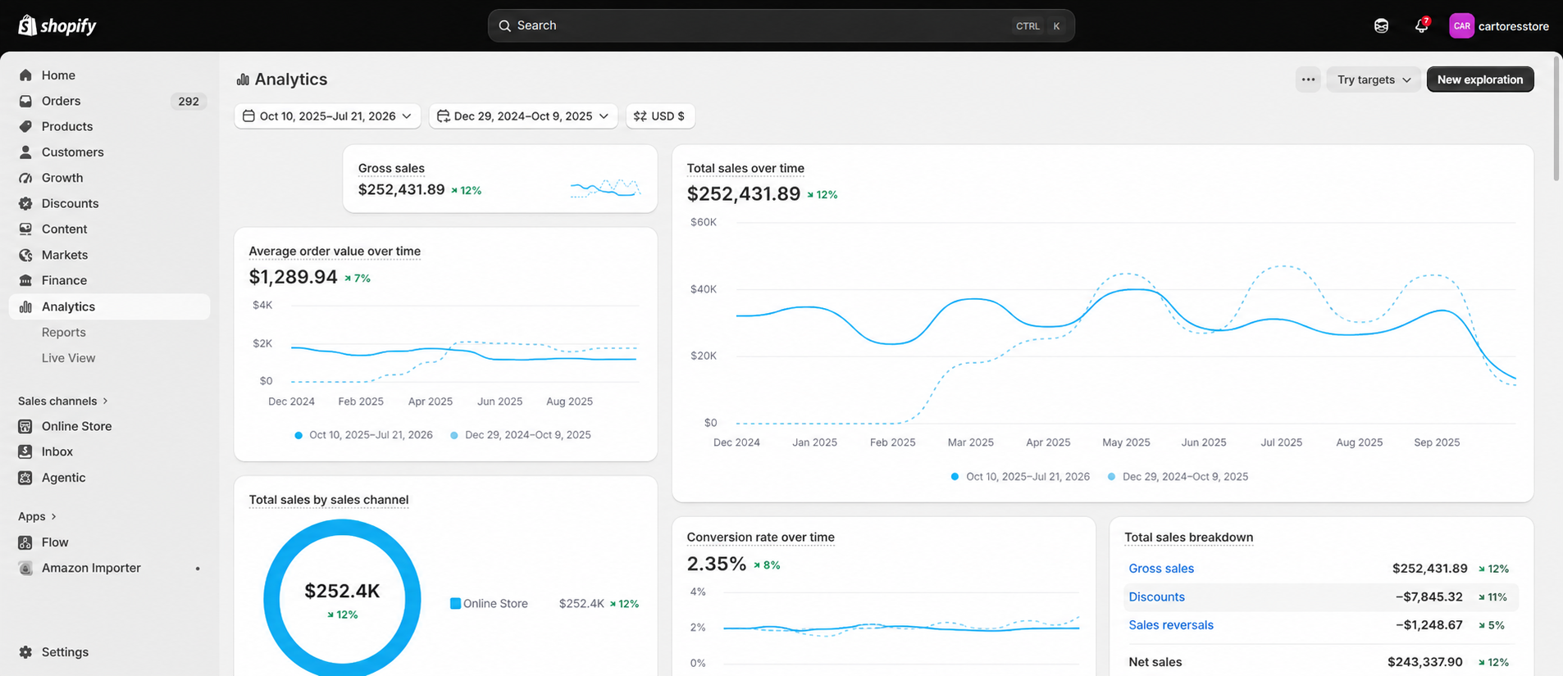1563x676 pixels.
Task: Click the Amazon Importer app icon
Action: [25, 568]
